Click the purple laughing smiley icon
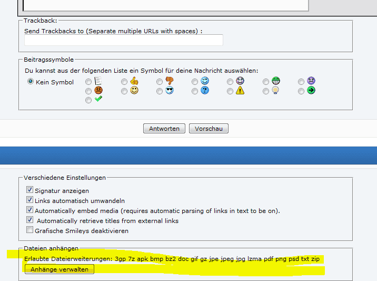The width and height of the screenshot is (377, 281). pos(240,81)
